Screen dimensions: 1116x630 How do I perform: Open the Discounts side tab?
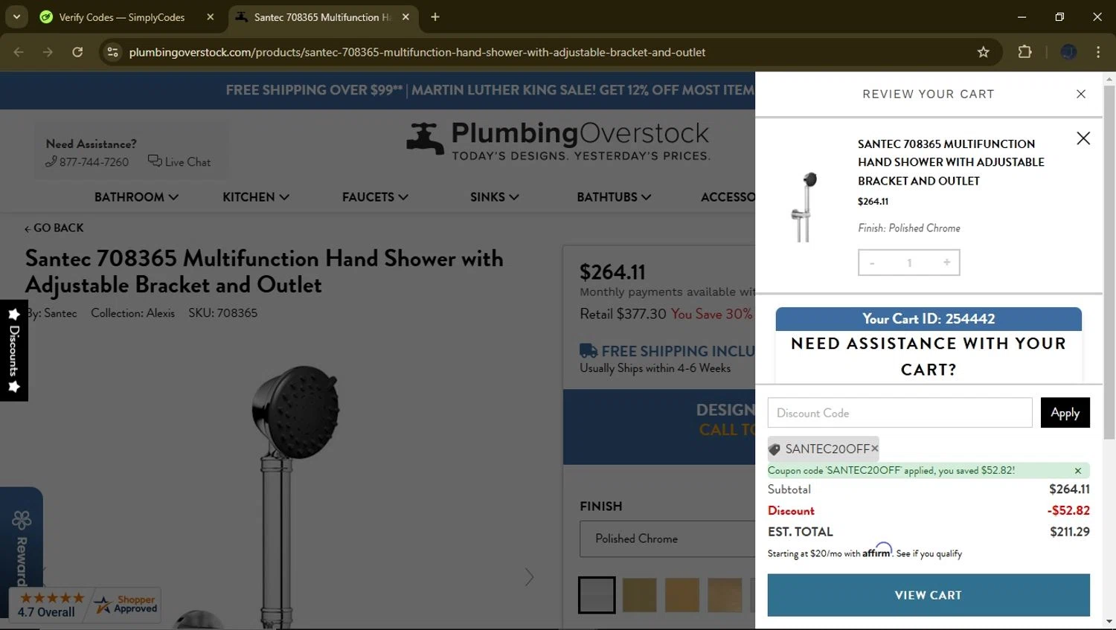(x=13, y=350)
